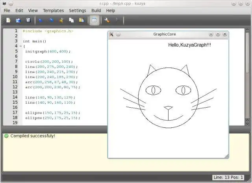This screenshot has width=252, height=183.
Task: Open the Settings menu
Action: pos(78,11)
